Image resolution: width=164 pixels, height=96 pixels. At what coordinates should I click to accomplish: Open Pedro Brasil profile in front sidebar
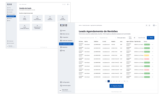click(65, 90)
